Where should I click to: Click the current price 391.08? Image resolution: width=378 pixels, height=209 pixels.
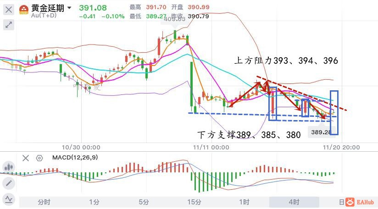[x=93, y=7]
